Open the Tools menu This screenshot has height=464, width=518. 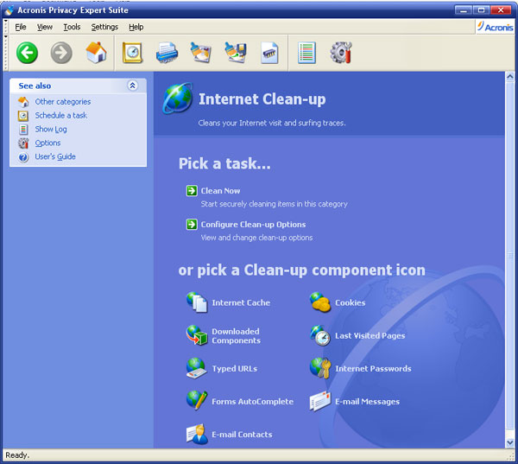72,27
